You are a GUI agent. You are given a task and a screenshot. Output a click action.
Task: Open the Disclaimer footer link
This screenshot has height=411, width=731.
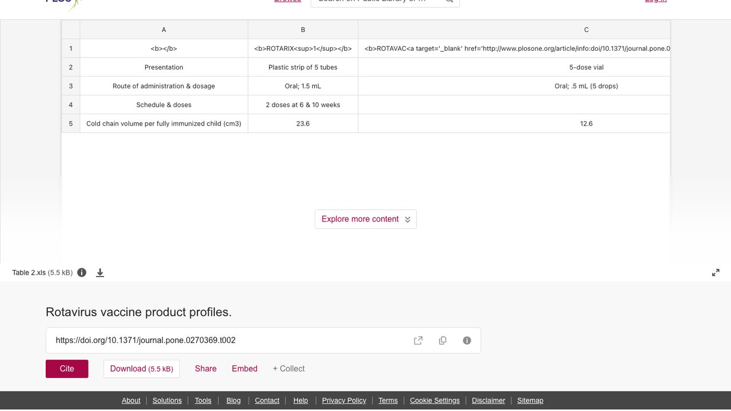[x=488, y=401]
